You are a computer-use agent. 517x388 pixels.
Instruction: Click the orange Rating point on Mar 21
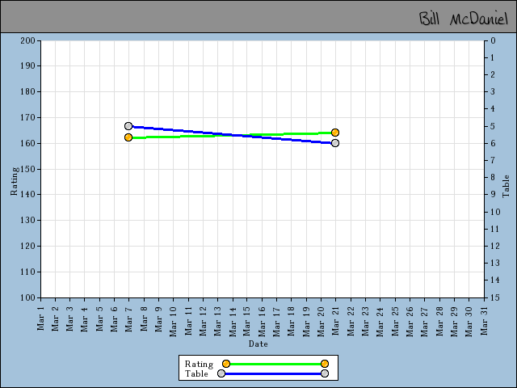tap(335, 133)
